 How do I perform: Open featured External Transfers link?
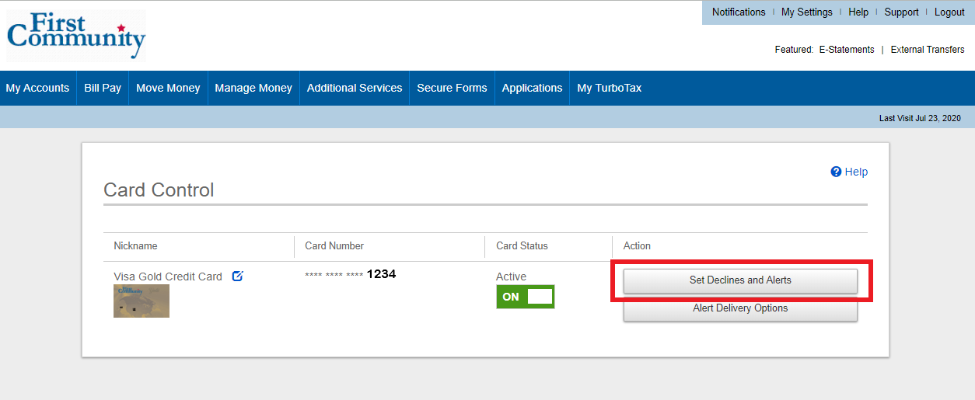928,50
